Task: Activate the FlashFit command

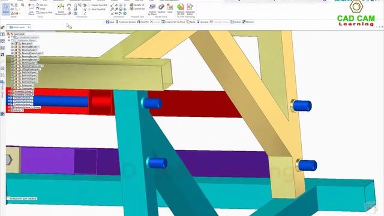Action: [x=143, y=22]
